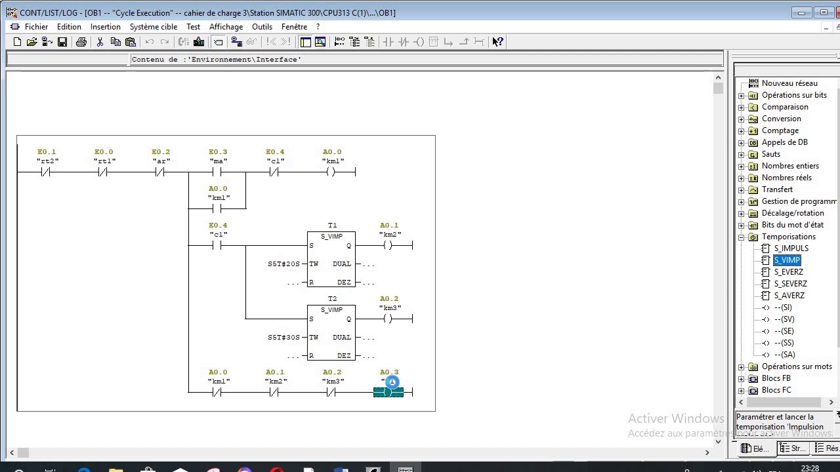This screenshot has height=472, width=840.
Task: Print the program with the printer icon
Action: pos(81,42)
